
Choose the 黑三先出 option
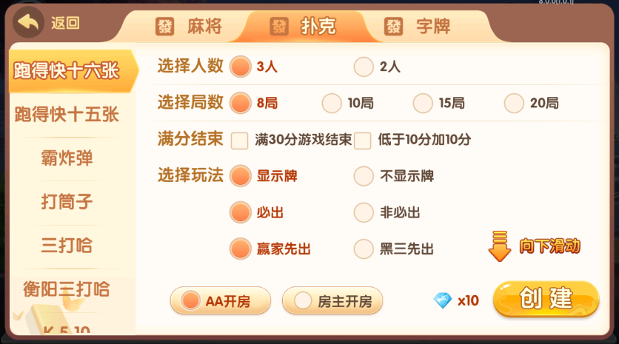pyautogui.click(x=364, y=249)
